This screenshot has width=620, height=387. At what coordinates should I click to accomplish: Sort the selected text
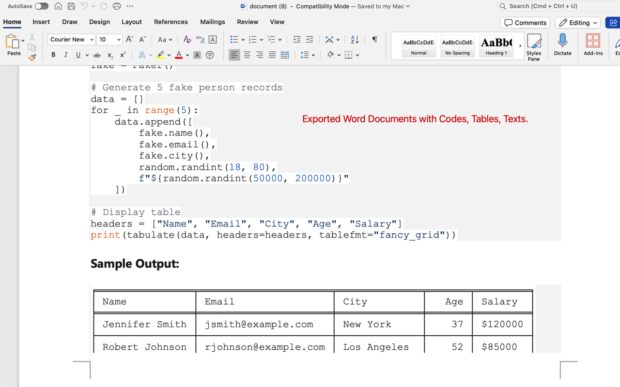coord(355,40)
